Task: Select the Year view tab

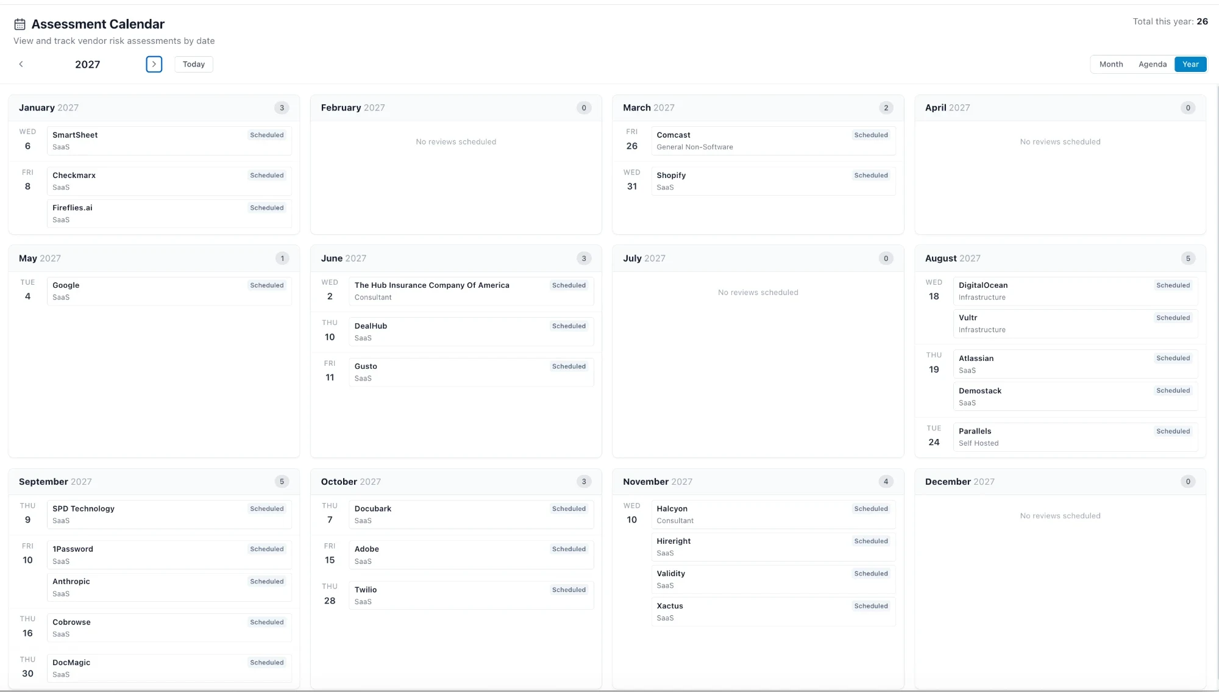Action: pyautogui.click(x=1190, y=64)
